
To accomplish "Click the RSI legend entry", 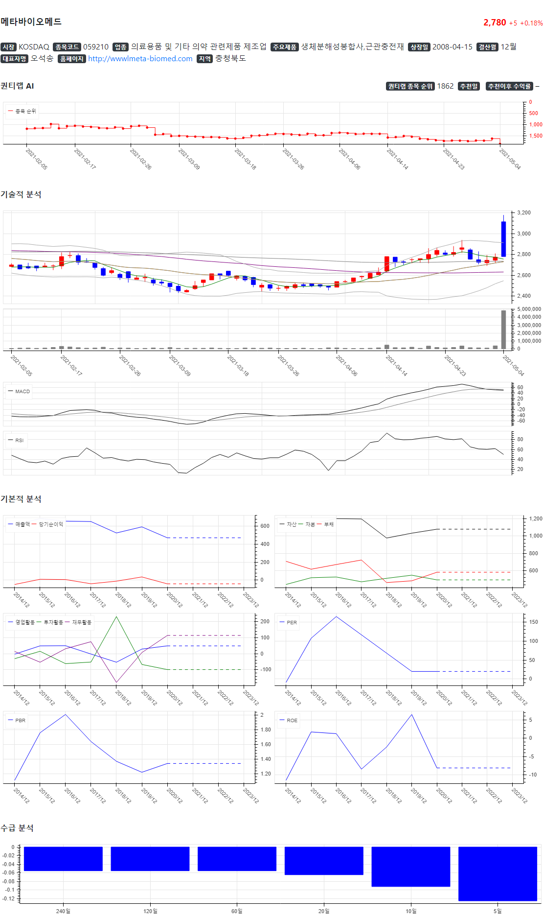I will (16, 440).
